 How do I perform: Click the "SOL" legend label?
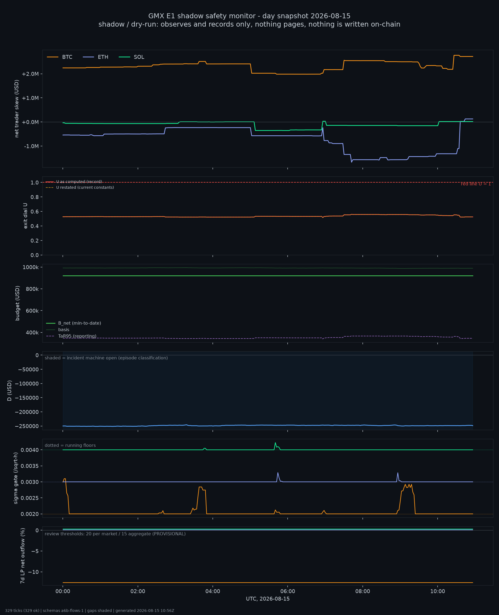139,57
